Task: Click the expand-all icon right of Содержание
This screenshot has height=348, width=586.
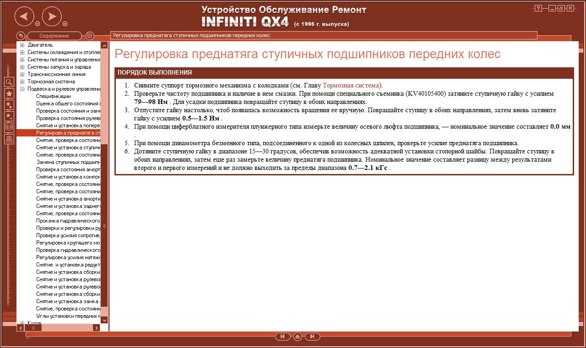Action: click(x=90, y=36)
